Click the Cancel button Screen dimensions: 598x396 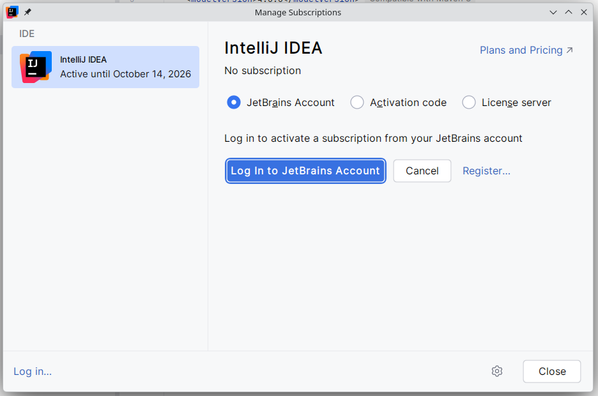[422, 171]
